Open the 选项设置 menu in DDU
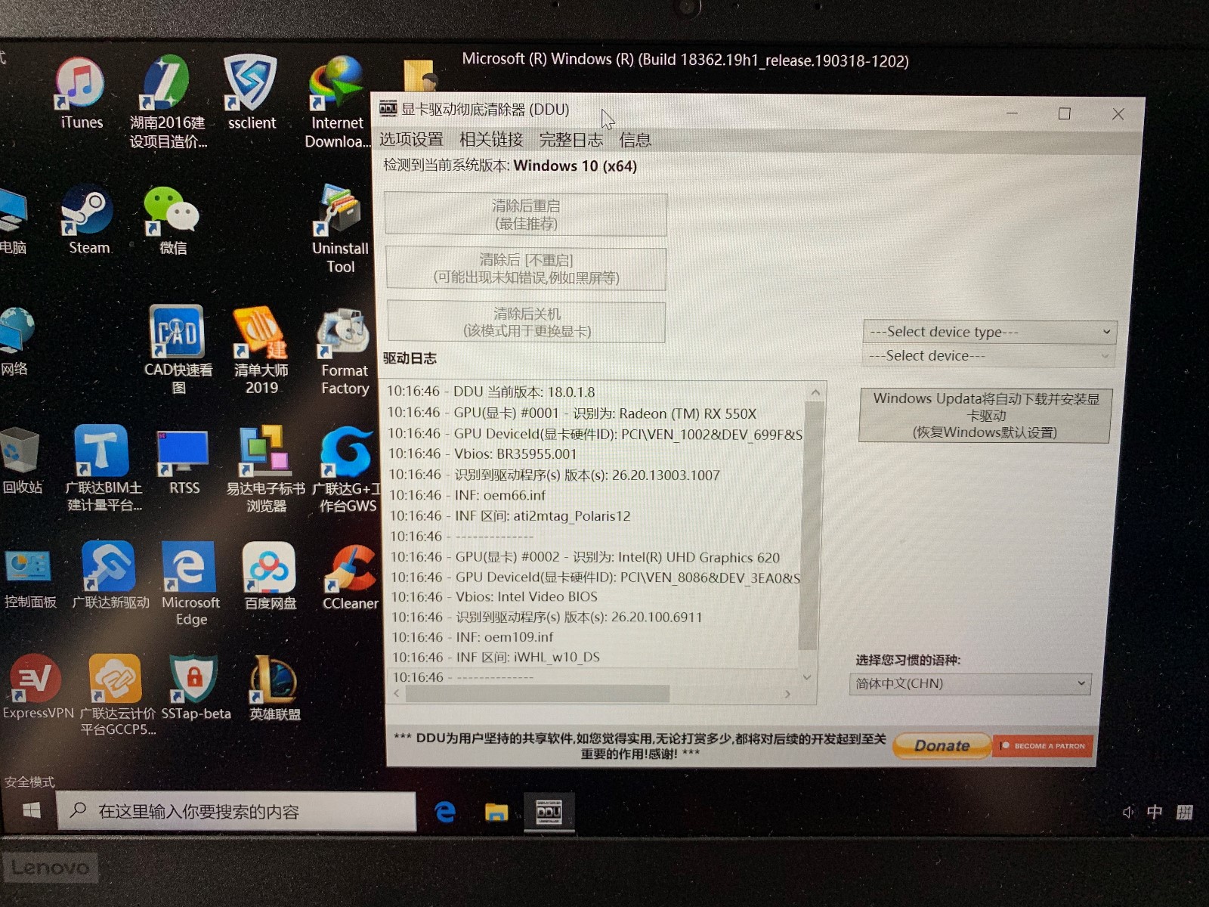 point(411,139)
